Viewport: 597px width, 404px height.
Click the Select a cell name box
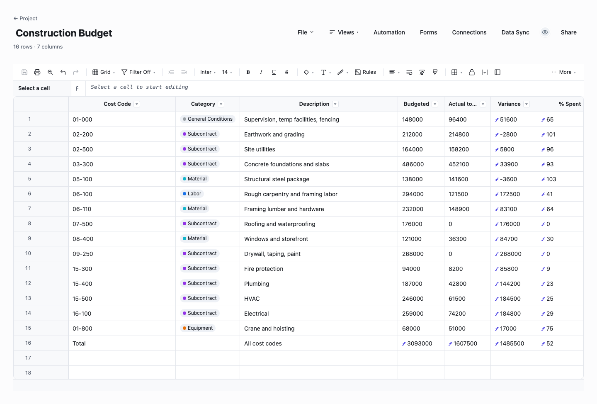41,88
